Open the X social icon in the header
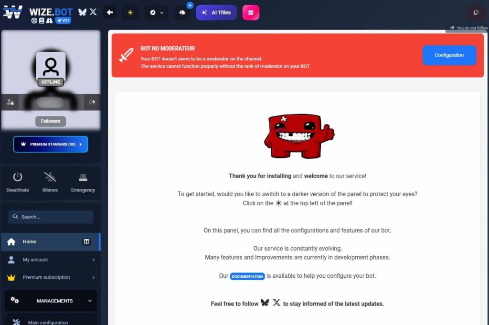The width and height of the screenshot is (489, 325). 93,12
